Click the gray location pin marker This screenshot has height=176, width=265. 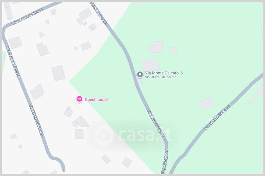(140, 74)
